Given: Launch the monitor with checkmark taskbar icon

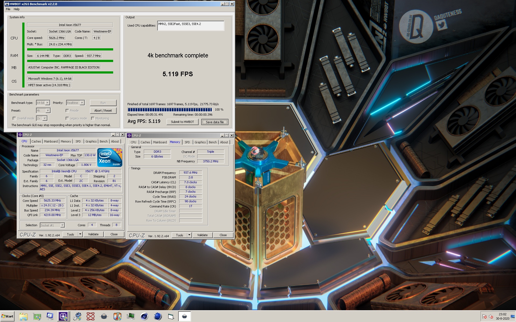Looking at the screenshot, I should (50, 316).
